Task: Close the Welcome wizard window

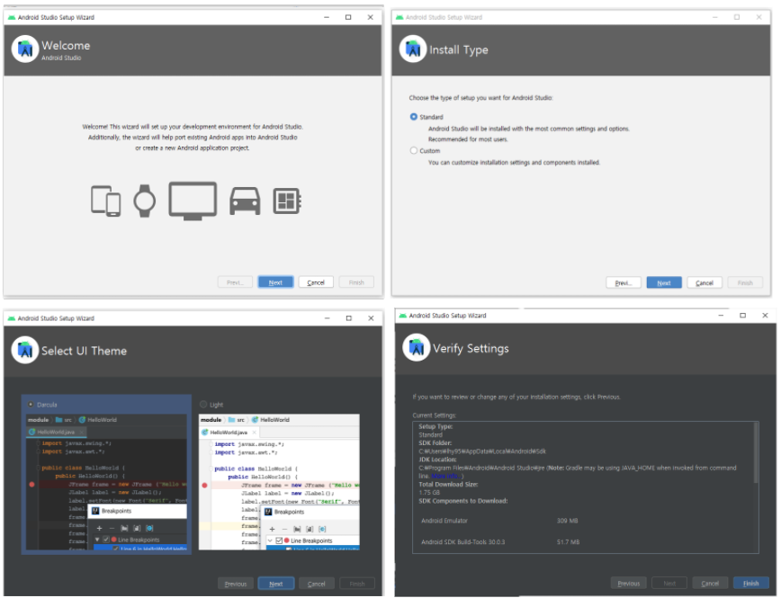Action: click(370, 17)
